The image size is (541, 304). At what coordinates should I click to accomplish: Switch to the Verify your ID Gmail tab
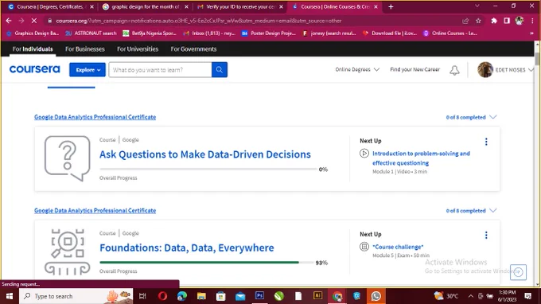[240, 6]
